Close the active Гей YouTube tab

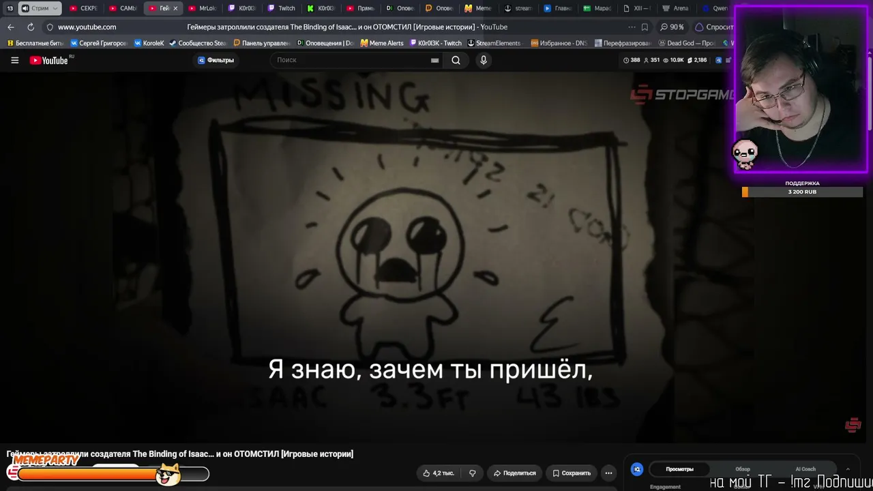[x=175, y=8]
